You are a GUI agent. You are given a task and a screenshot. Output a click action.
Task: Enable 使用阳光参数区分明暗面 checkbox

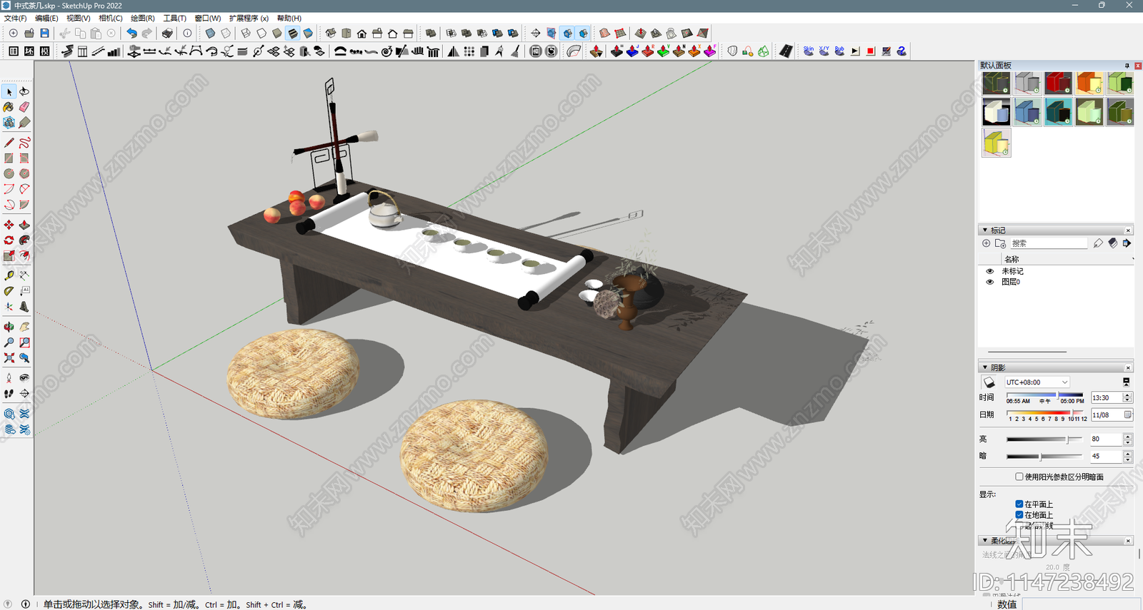click(1019, 477)
